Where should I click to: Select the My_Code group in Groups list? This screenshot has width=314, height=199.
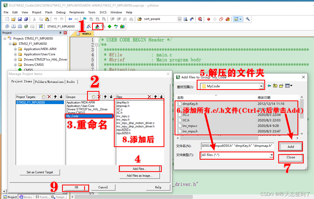pyautogui.click(x=89, y=116)
